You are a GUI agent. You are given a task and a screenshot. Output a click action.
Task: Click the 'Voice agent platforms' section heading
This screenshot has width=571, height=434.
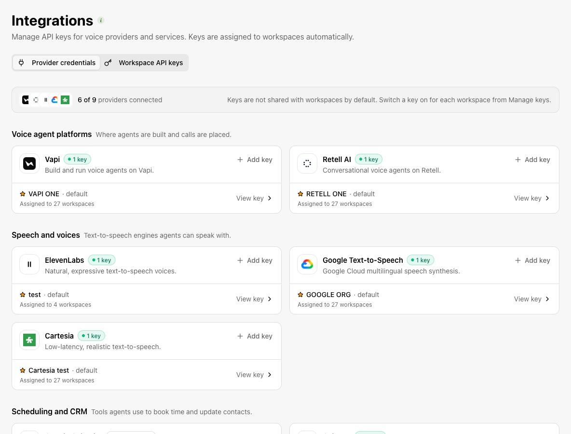(52, 134)
